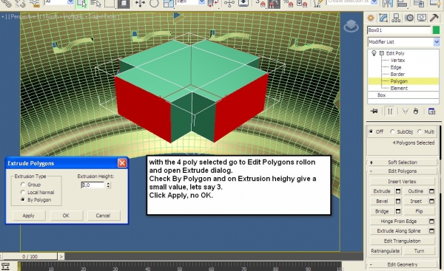Open the Utilities hammer tab icon
The height and width of the screenshot is (271, 444).
[434, 18]
